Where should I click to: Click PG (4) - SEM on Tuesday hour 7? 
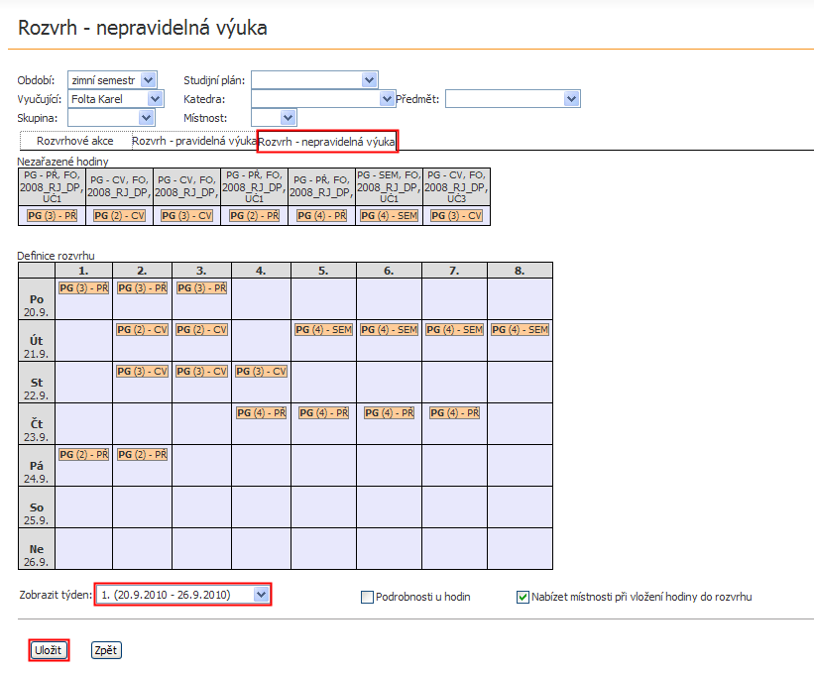(455, 329)
